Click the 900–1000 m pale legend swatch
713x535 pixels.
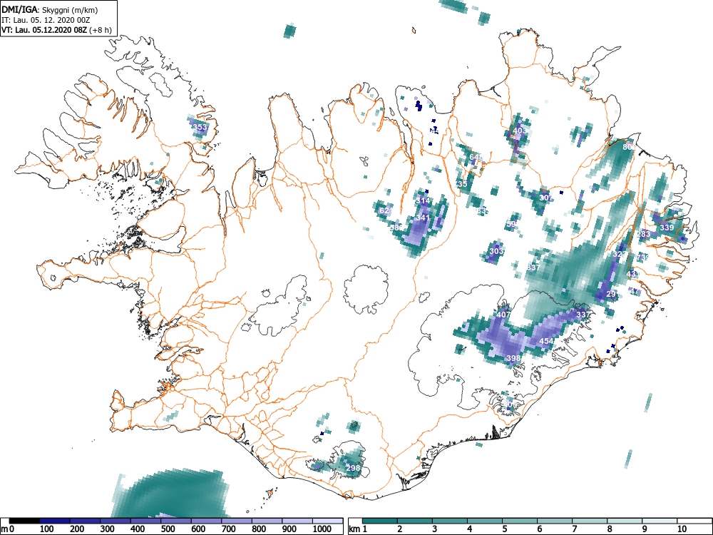pyautogui.click(x=297, y=521)
